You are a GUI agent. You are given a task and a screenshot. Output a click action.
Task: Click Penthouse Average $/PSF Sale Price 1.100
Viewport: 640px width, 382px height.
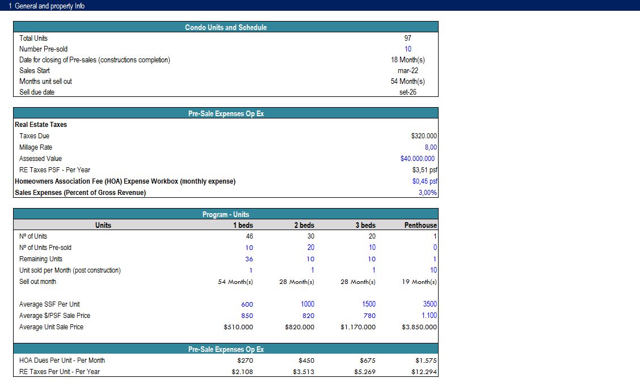(428, 316)
